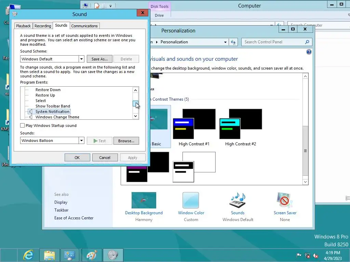Viewport: 350px width, 262px height.
Task: Switch to the Recording tab
Action: click(43, 26)
